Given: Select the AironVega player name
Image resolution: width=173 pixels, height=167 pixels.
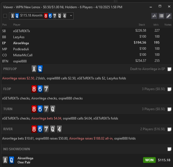Looking at the screenshot, I should 21,43.
